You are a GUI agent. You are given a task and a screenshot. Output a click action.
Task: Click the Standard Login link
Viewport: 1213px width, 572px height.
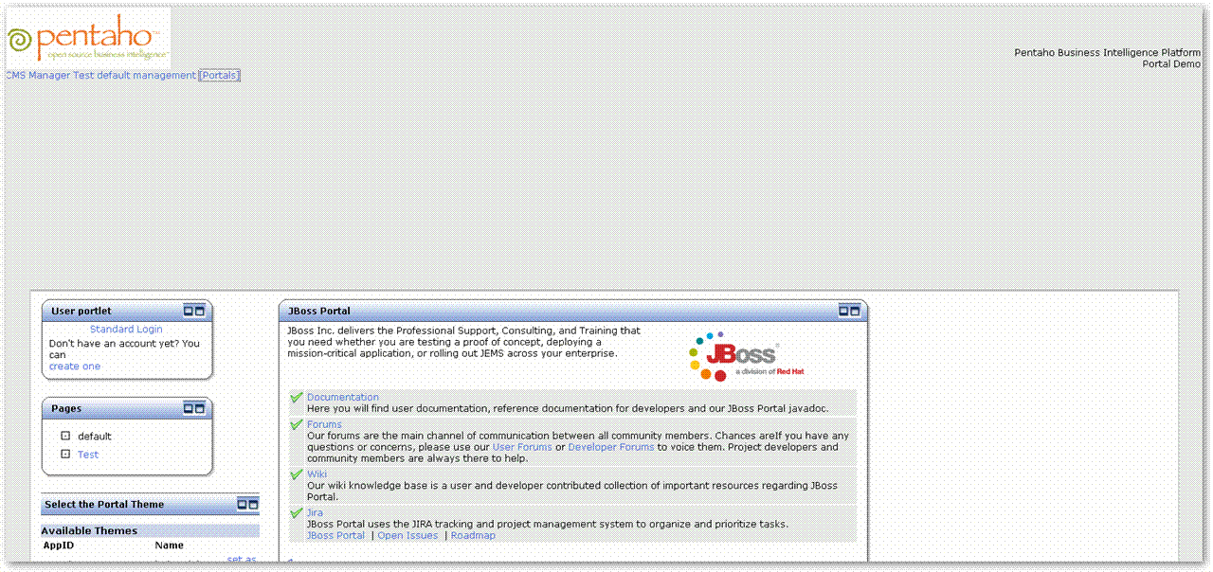(x=126, y=330)
